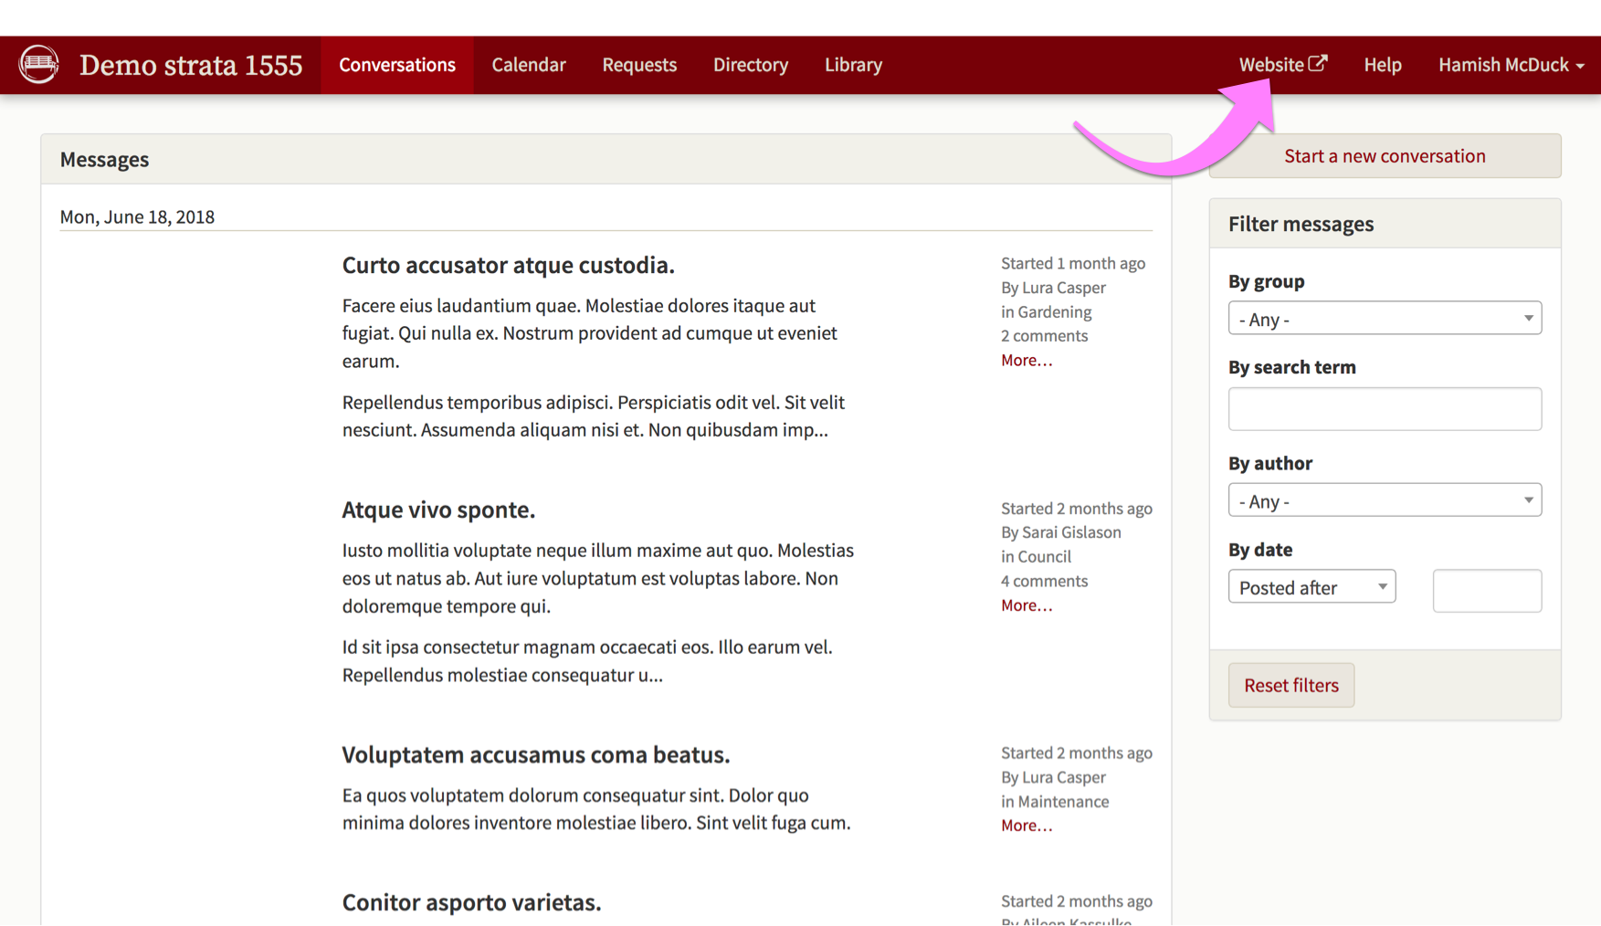Click the Demo strata 1555 site title

190,65
